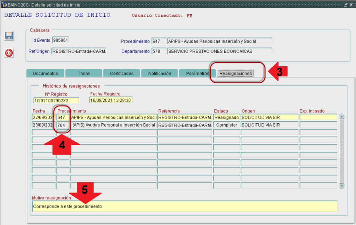Switch to the Parámetros tab
This screenshot has width=356, height=225.
click(x=197, y=74)
